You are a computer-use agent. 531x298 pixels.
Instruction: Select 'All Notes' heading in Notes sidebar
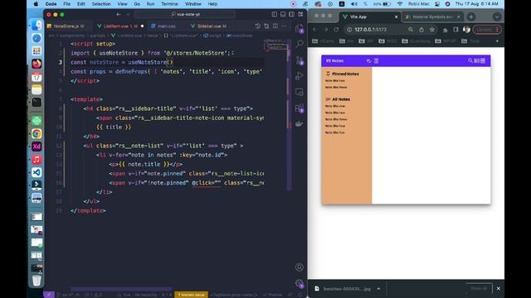point(341,99)
